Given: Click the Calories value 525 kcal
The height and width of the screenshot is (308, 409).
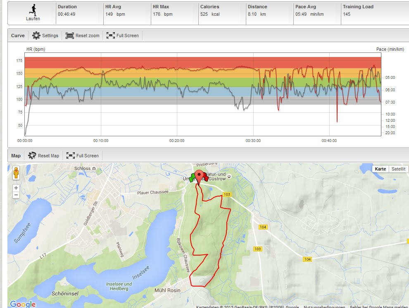Looking at the screenshot, I should tap(210, 14).
